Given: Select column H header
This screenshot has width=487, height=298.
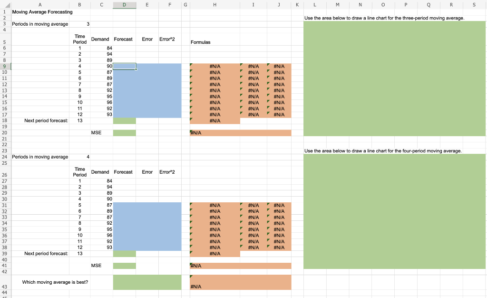Looking at the screenshot, I should (214, 5).
